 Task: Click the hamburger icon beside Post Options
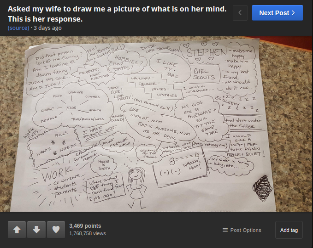coord(225,230)
